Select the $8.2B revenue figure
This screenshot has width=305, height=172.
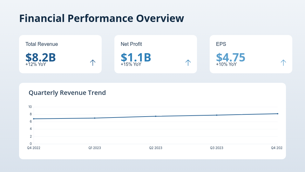click(41, 57)
